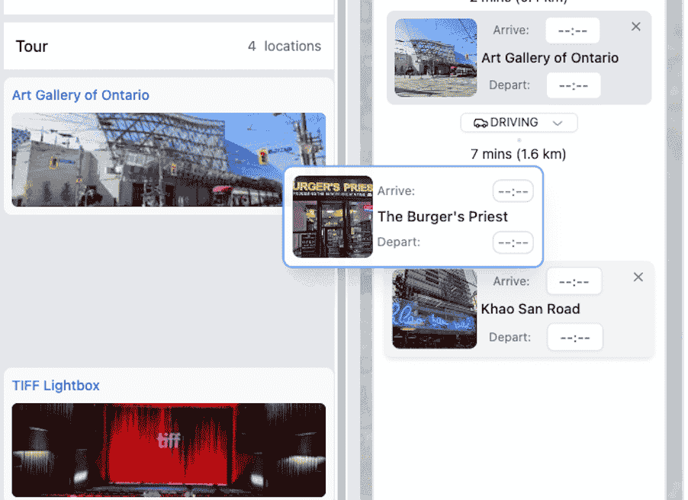Click the '7 mins (1.6 km)' travel text
This screenshot has height=500, width=688.
tap(518, 154)
